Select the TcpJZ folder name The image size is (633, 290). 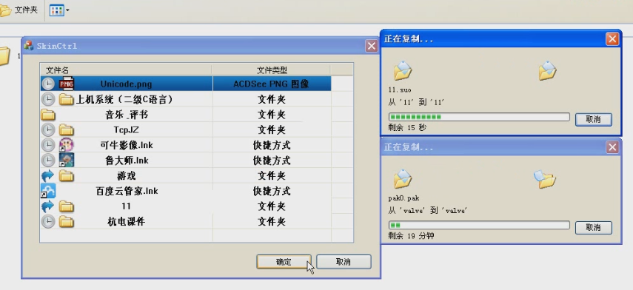point(126,130)
